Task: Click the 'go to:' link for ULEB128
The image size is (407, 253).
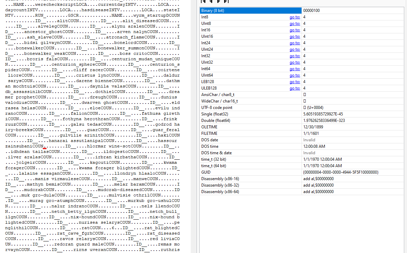Action: click(295, 88)
